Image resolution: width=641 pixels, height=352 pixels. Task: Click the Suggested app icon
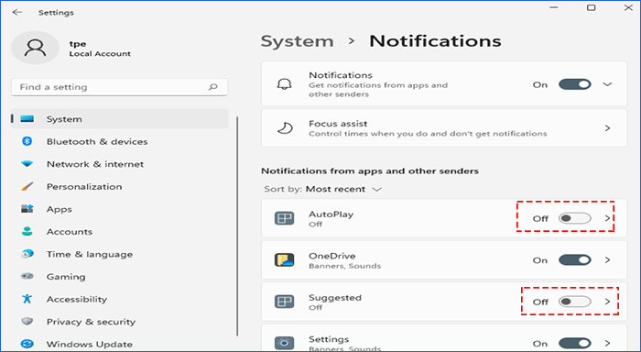284,302
